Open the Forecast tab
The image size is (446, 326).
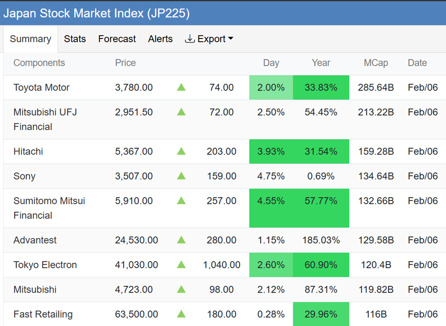117,38
